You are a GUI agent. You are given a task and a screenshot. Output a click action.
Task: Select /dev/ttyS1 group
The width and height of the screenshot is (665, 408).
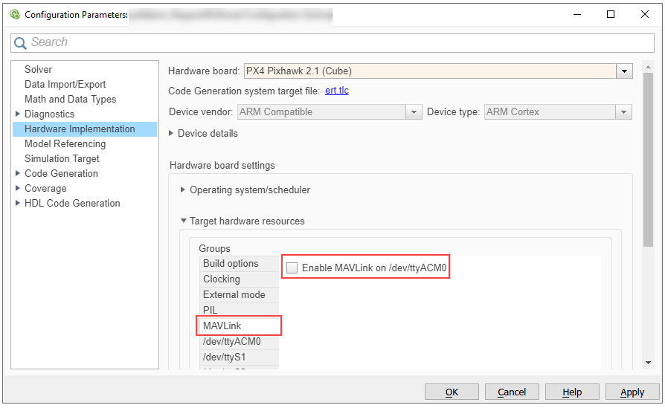coord(240,357)
